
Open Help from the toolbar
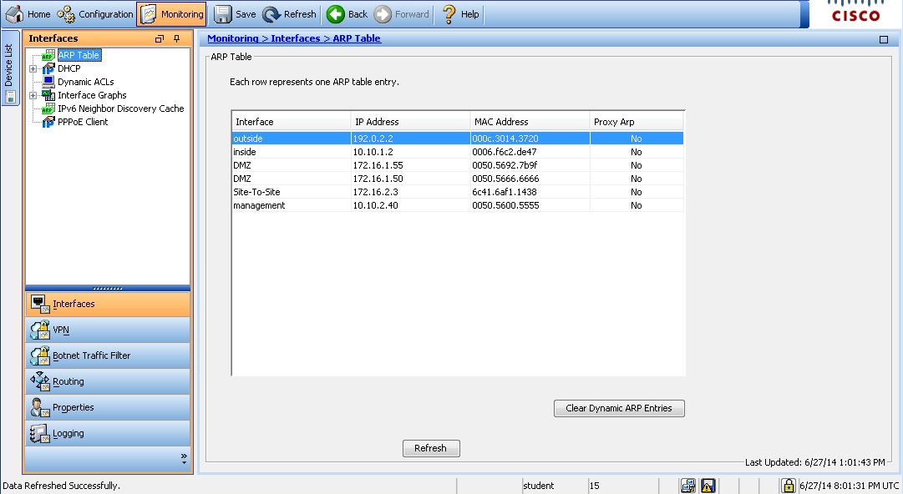449,14
